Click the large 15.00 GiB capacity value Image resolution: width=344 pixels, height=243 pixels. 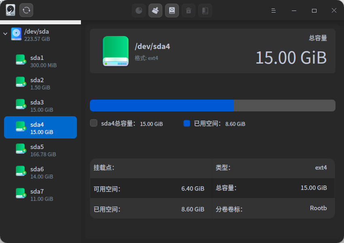coord(291,58)
